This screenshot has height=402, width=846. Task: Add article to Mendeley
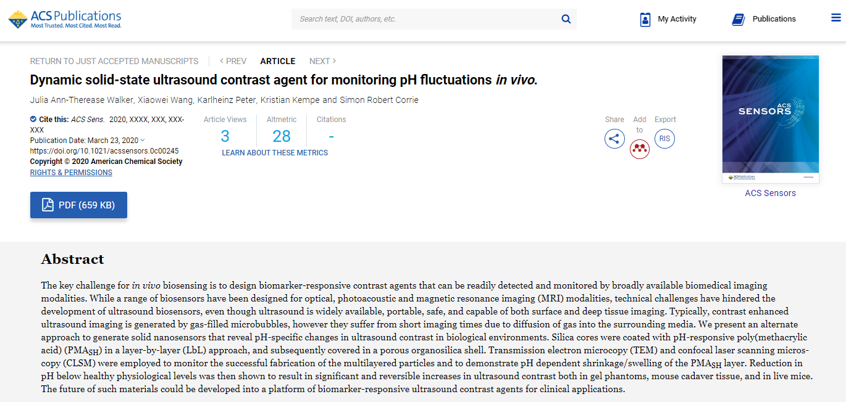640,149
